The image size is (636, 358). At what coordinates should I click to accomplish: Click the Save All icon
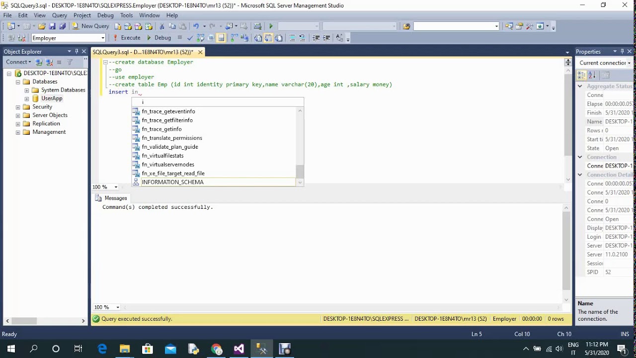click(62, 26)
